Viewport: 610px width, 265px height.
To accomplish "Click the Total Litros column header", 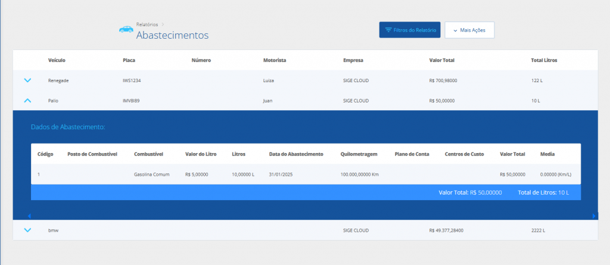I will 544,60.
